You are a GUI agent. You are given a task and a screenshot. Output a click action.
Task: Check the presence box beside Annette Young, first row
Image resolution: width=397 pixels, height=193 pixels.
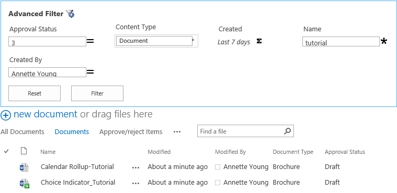[x=218, y=167]
